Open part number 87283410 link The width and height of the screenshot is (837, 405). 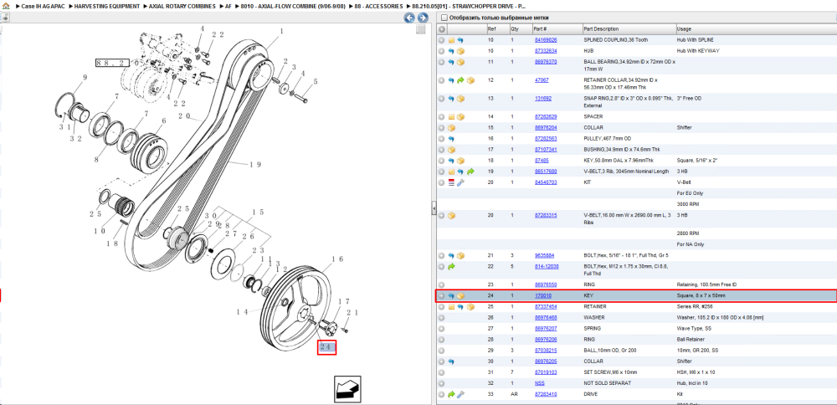[x=546, y=394]
